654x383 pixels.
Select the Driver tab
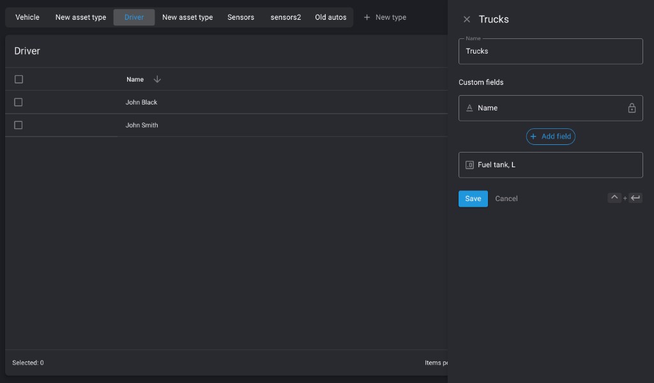pos(134,17)
